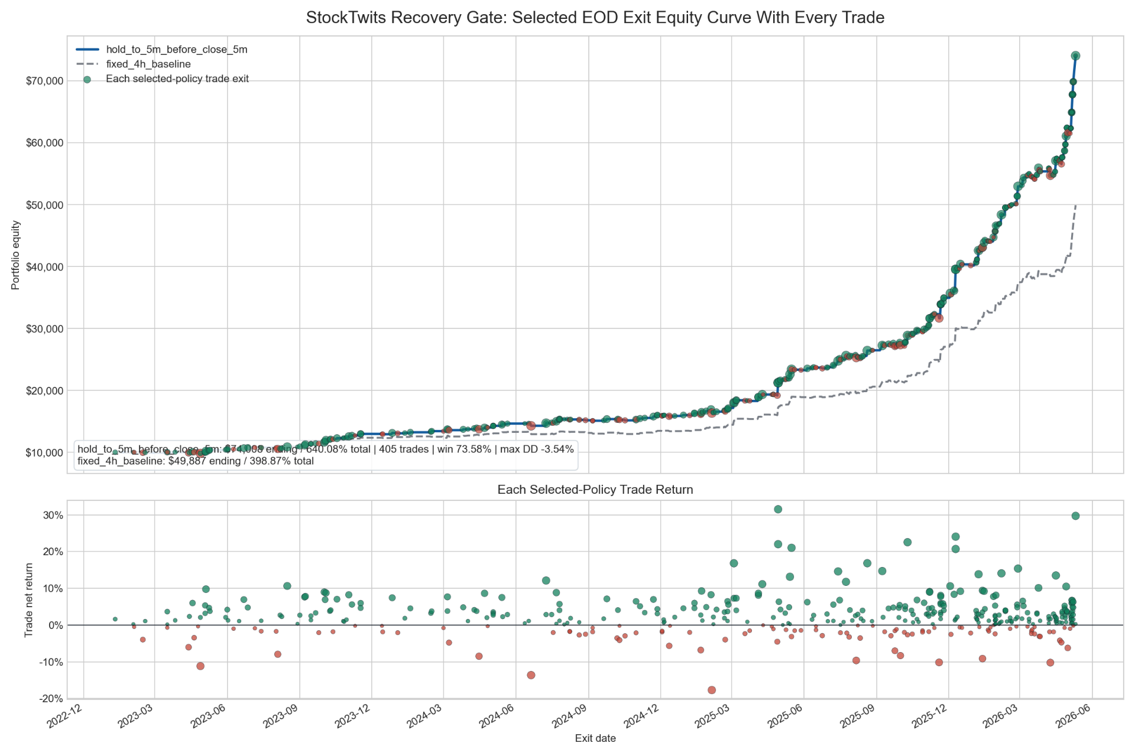Screen dimensions: 1135x756
Task: Click the final equity dot near $74,000
Action: pos(1075,56)
